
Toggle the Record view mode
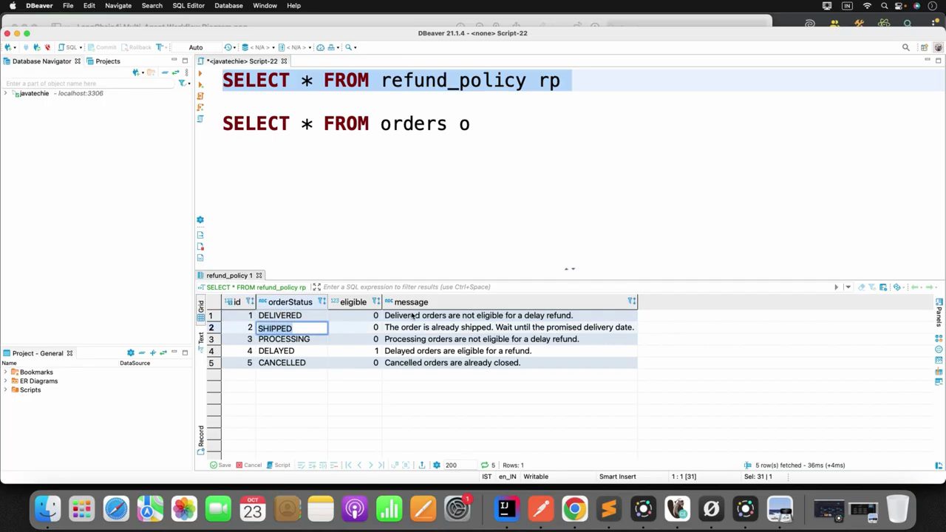[x=200, y=439]
